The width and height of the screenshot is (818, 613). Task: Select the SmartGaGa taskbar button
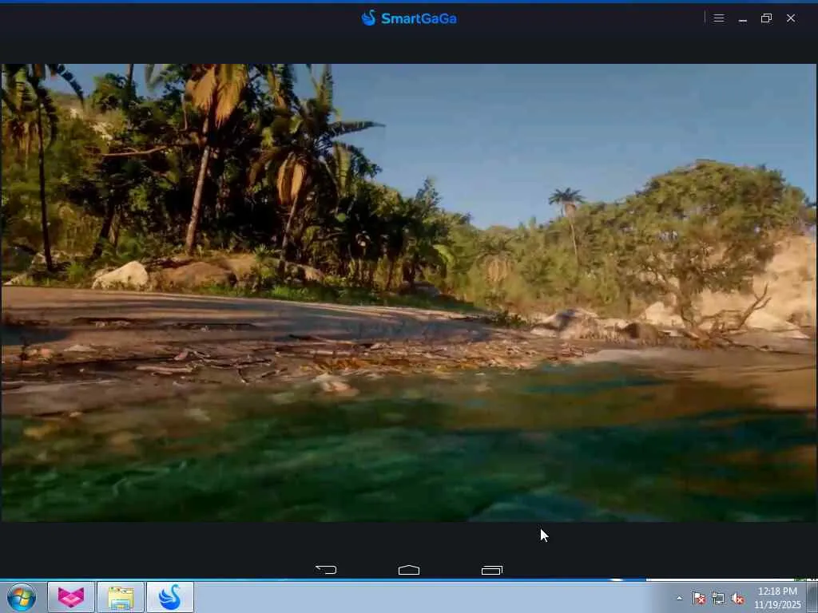point(170,597)
